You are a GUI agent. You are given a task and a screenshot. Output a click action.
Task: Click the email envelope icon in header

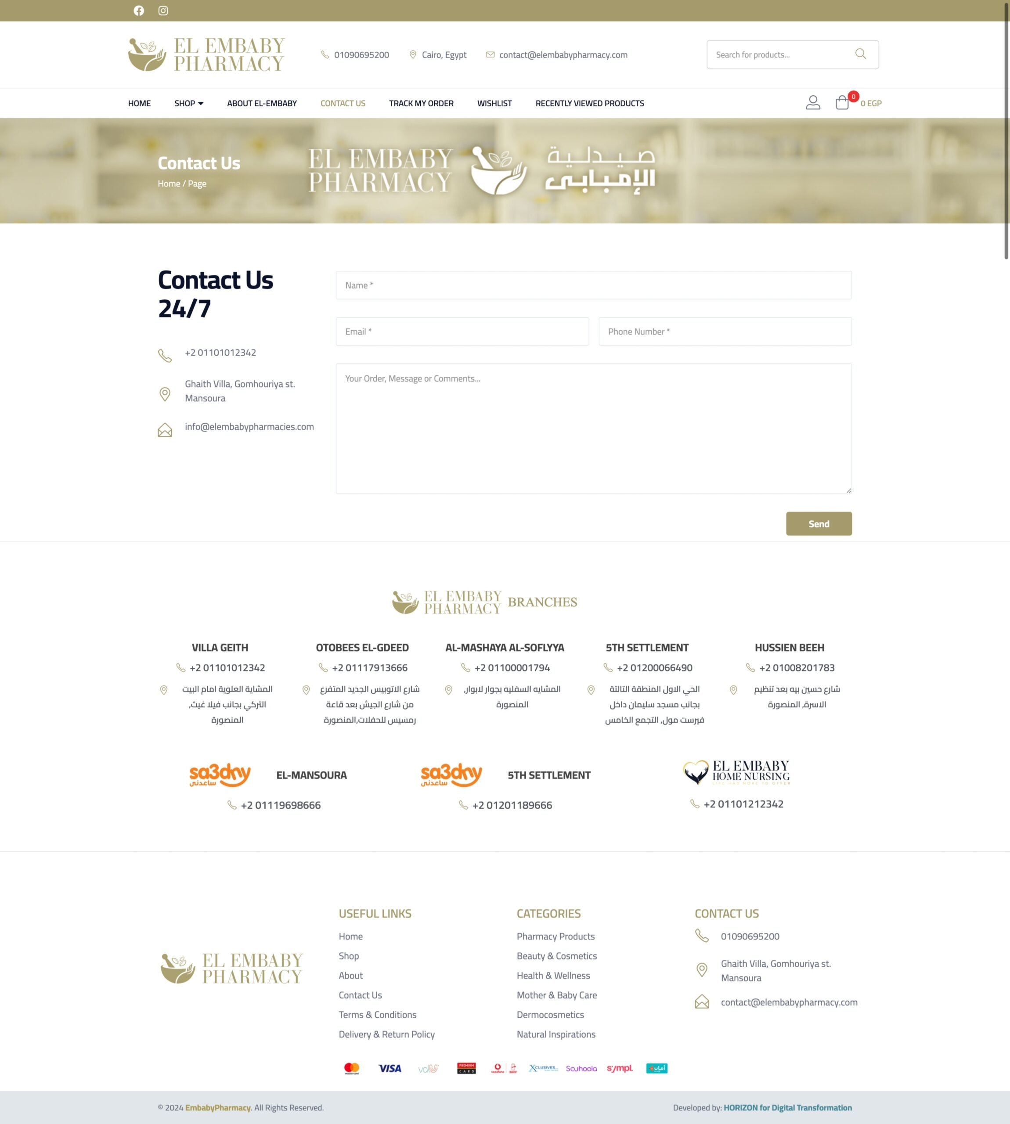489,54
